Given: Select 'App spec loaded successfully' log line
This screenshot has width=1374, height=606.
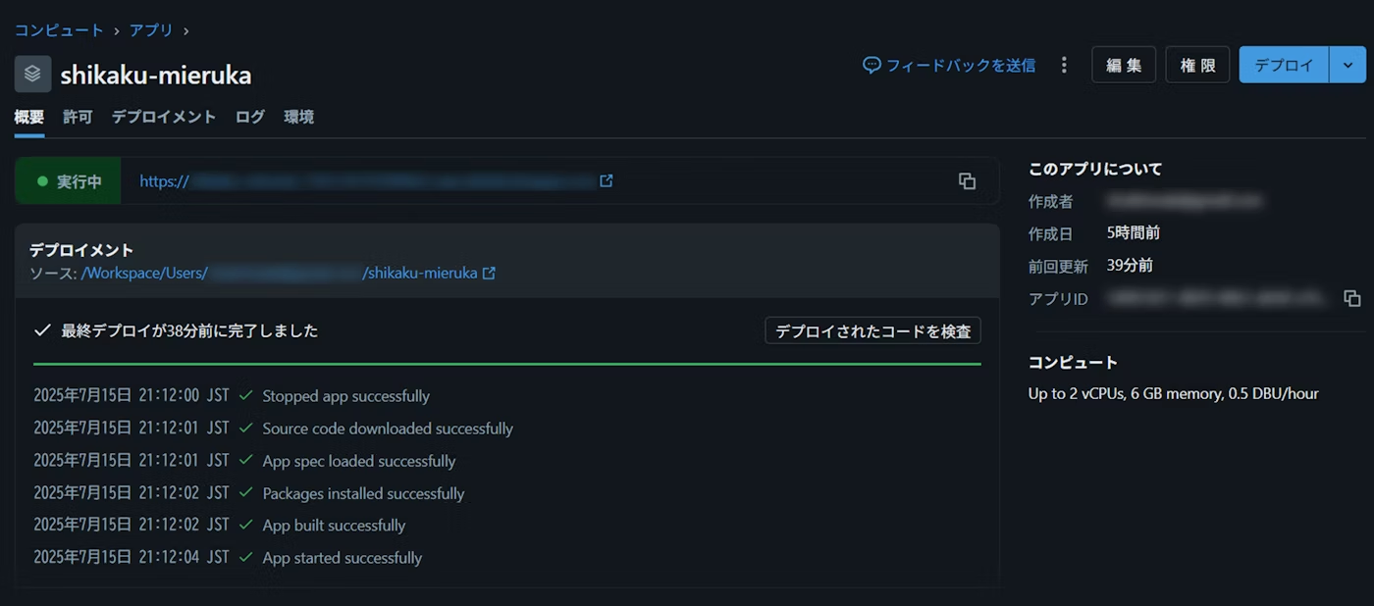Looking at the screenshot, I should tap(359, 461).
